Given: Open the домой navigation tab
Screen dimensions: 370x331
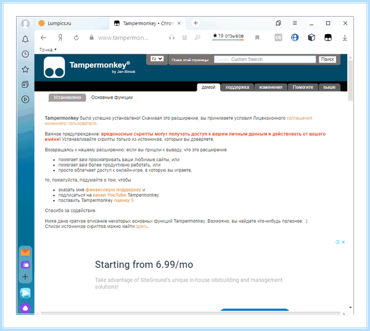Looking at the screenshot, I should point(208,87).
